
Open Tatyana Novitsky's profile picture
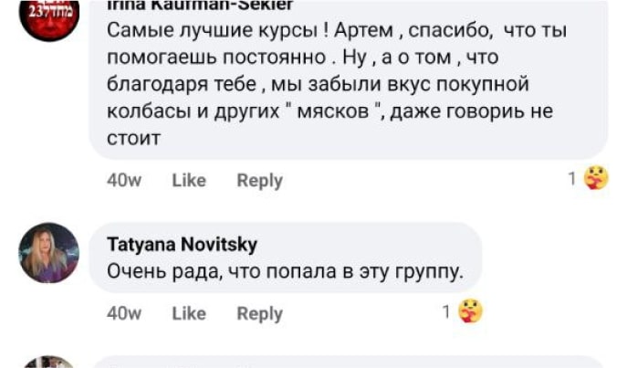[49, 253]
